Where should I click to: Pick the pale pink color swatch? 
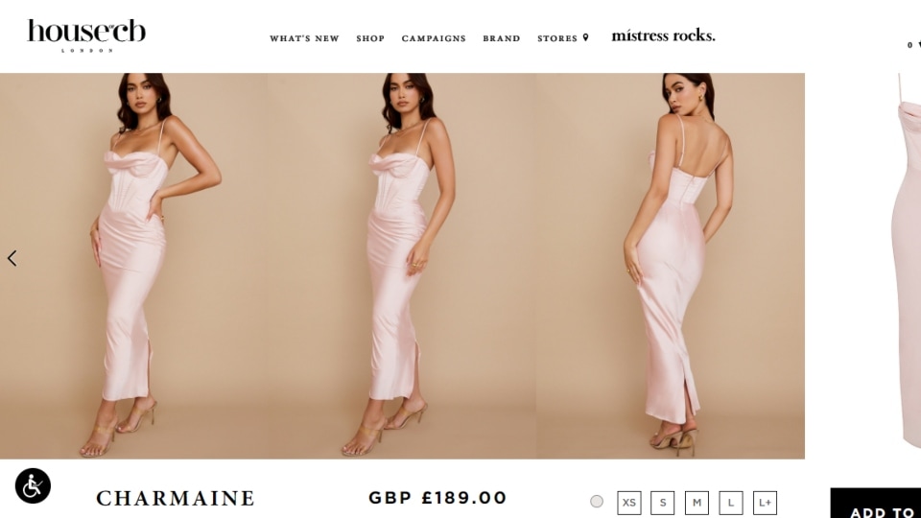point(597,502)
